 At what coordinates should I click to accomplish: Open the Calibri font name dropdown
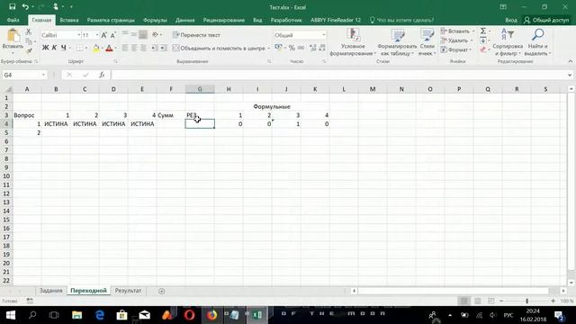point(78,35)
